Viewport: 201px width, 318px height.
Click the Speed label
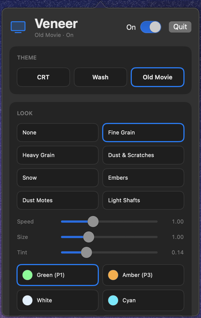25,222
